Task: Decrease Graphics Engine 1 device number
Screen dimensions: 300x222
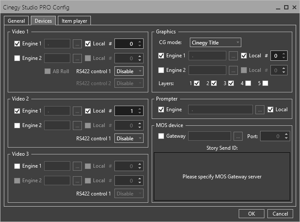Action: (x=284, y=58)
